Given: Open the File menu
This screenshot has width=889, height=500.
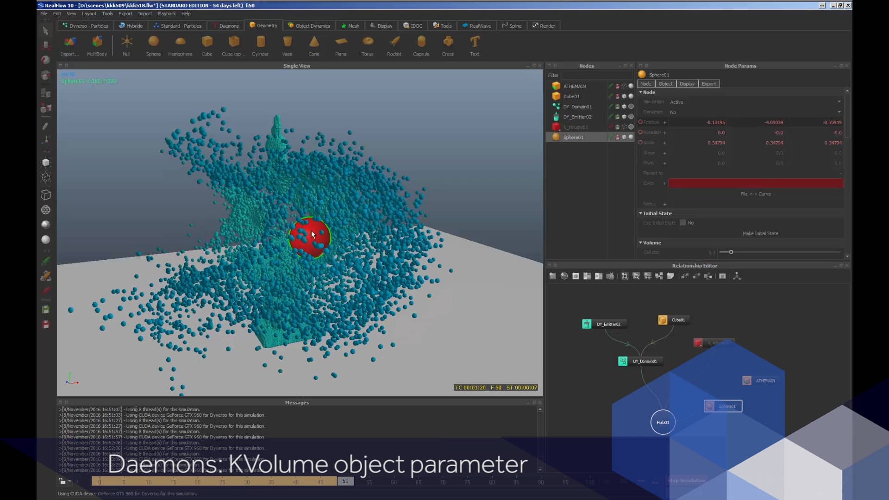Looking at the screenshot, I should pyautogui.click(x=44, y=14).
